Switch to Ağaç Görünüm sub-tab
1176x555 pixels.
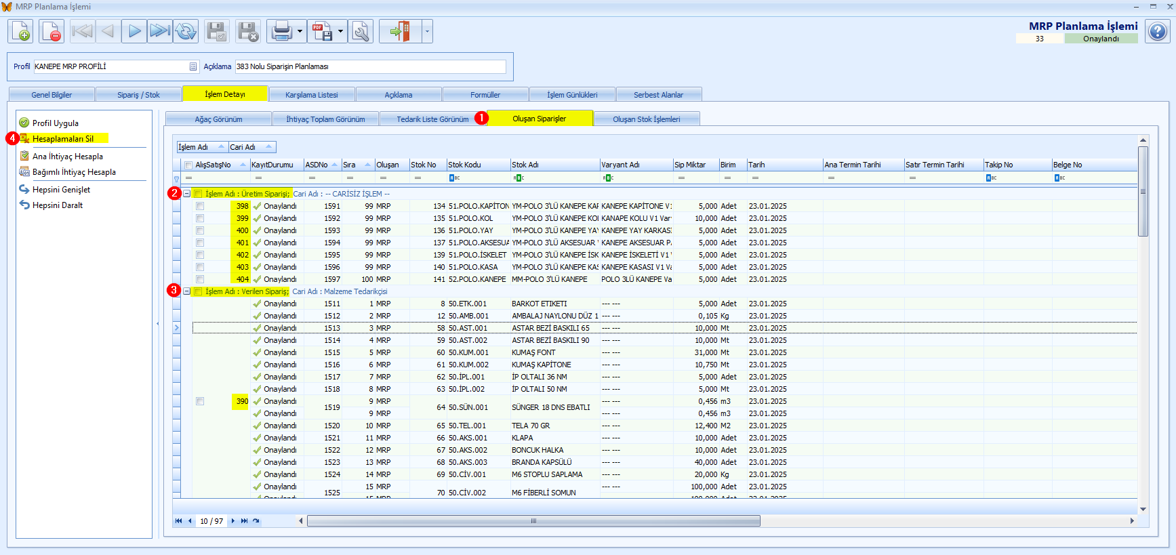click(x=218, y=119)
